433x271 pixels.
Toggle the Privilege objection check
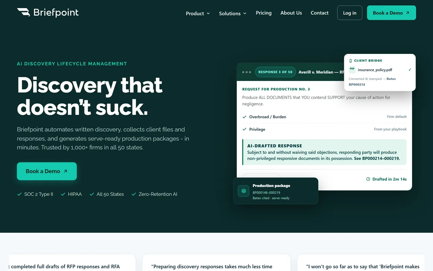(244, 129)
